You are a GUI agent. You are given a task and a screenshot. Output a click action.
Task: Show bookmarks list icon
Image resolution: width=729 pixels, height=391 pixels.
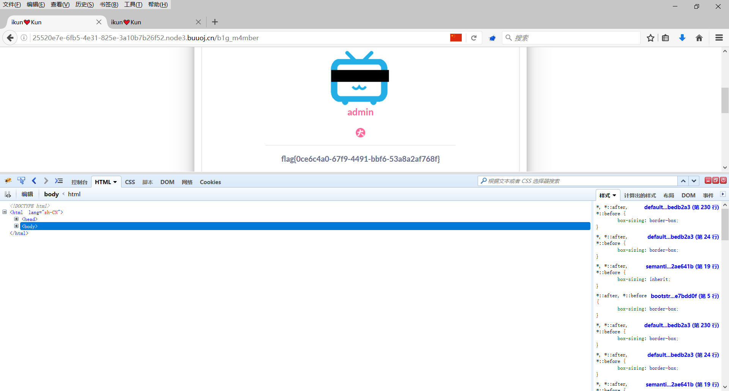[665, 38]
